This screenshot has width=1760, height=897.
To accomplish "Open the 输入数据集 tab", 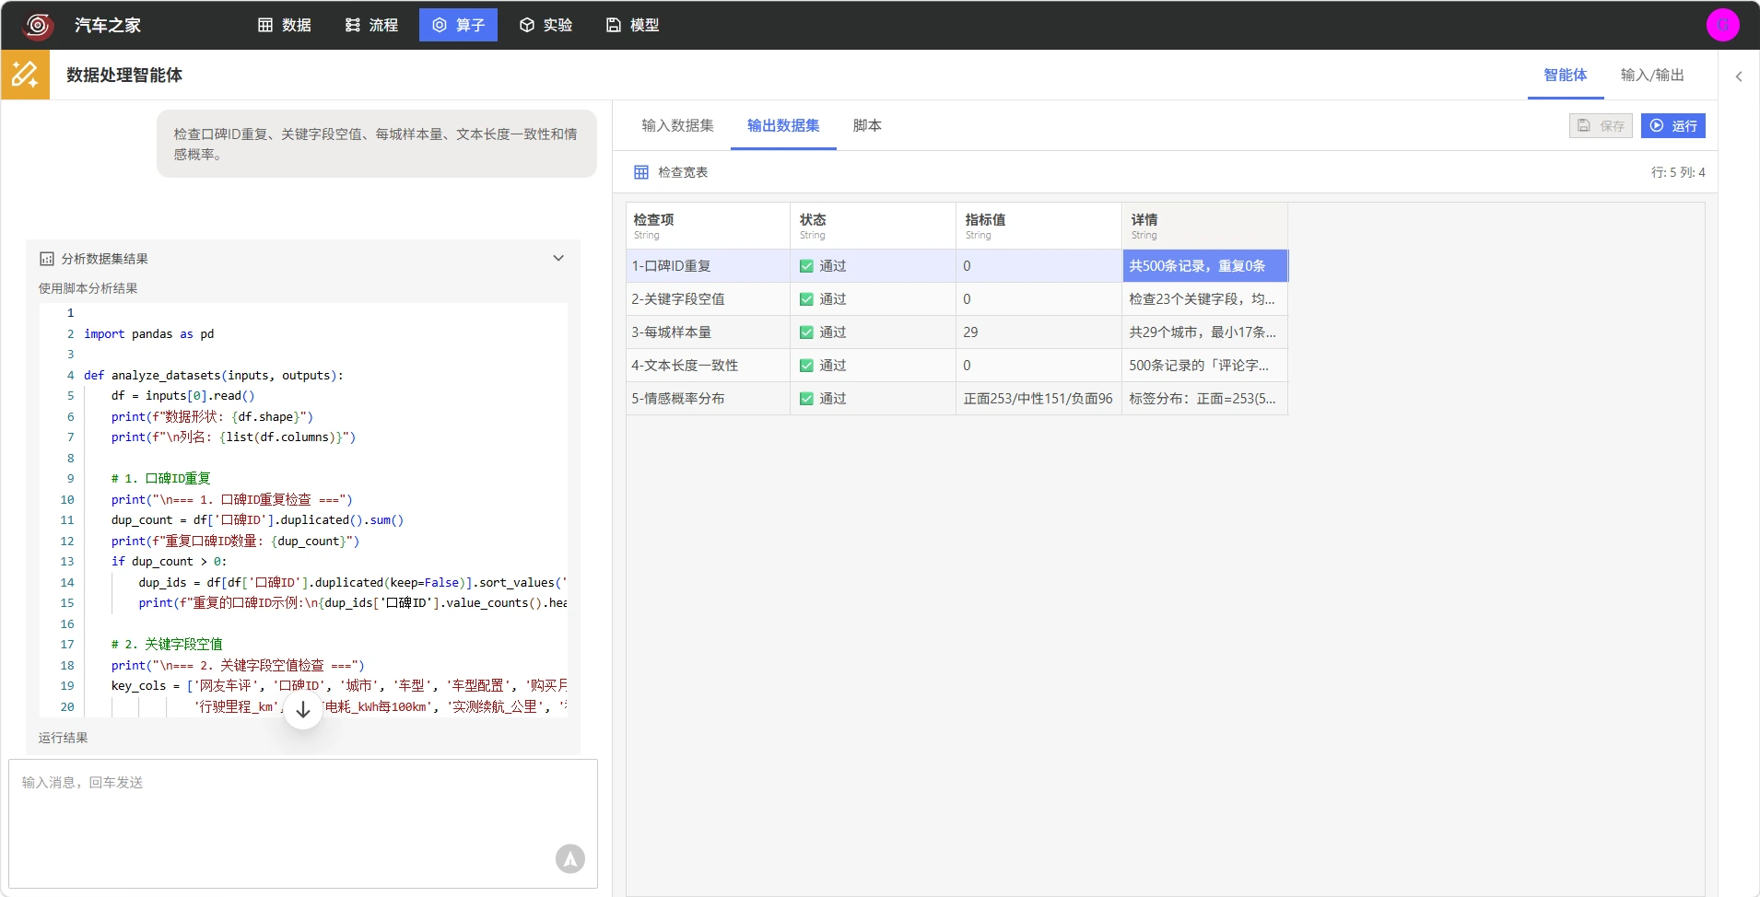I will pos(677,125).
